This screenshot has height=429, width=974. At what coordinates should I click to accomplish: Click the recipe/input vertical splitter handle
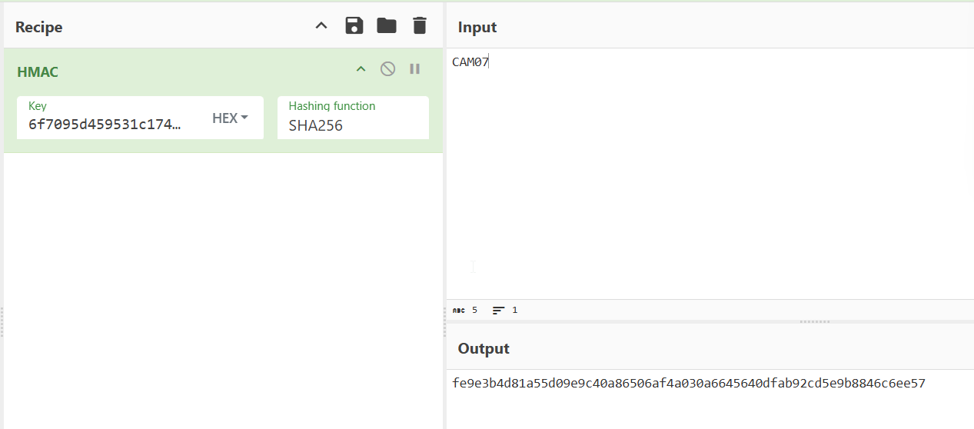(x=444, y=322)
